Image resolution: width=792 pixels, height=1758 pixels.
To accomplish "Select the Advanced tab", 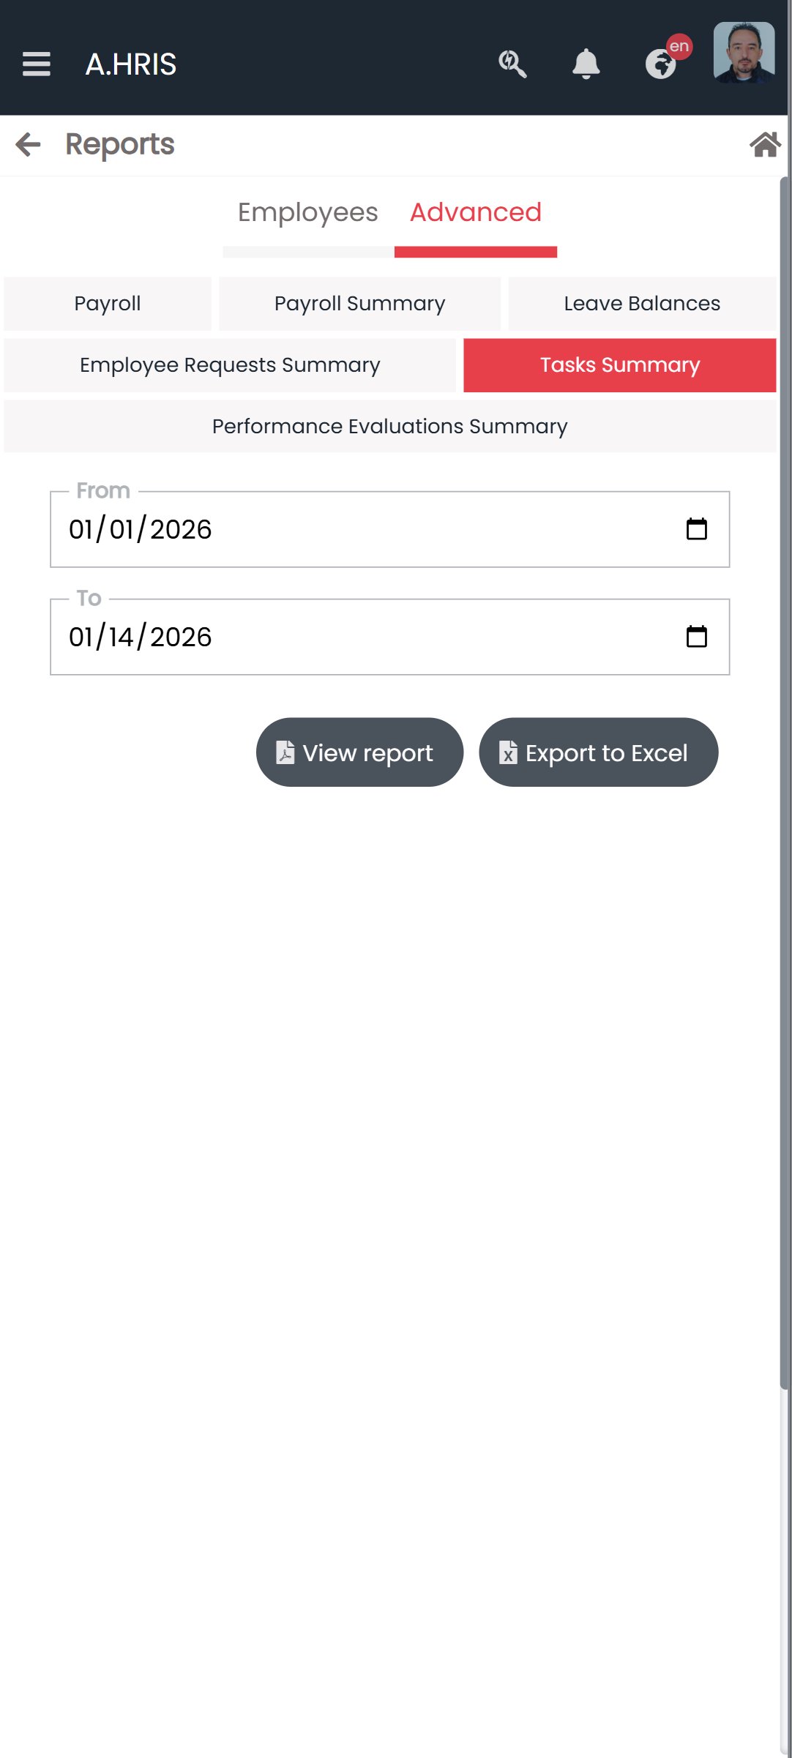I will tap(476, 213).
